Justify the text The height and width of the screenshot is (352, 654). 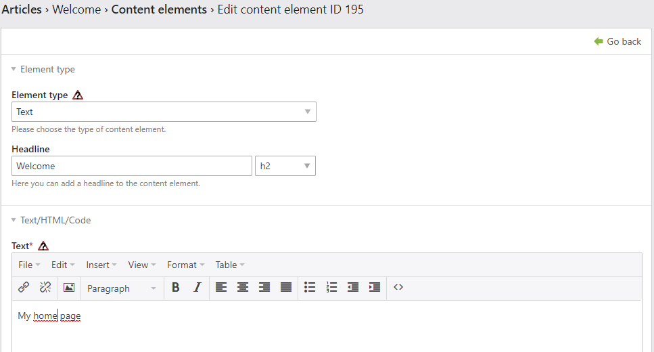(x=286, y=287)
